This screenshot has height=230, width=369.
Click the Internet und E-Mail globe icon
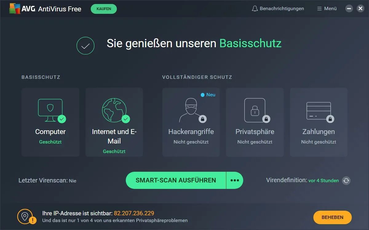(x=114, y=110)
